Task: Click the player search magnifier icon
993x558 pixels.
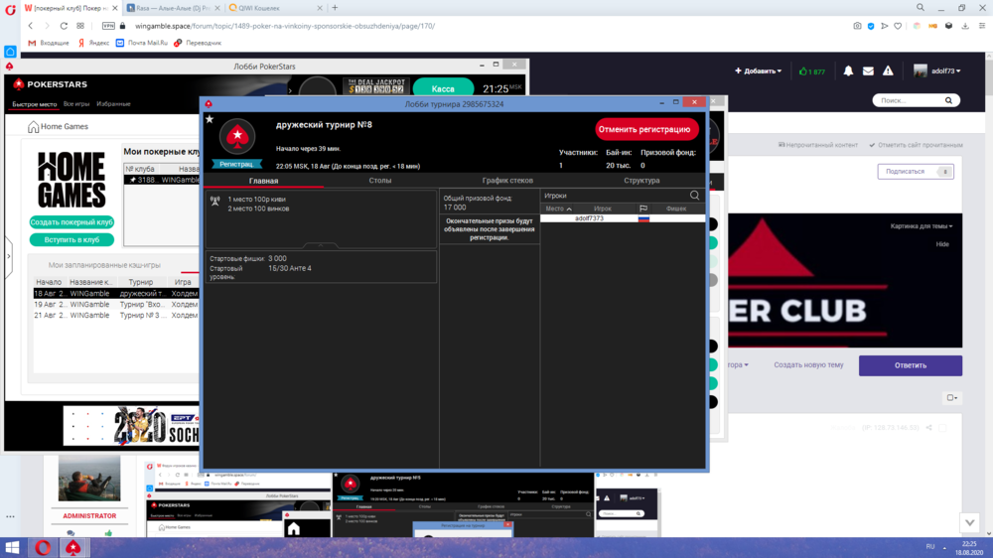Action: pos(694,196)
